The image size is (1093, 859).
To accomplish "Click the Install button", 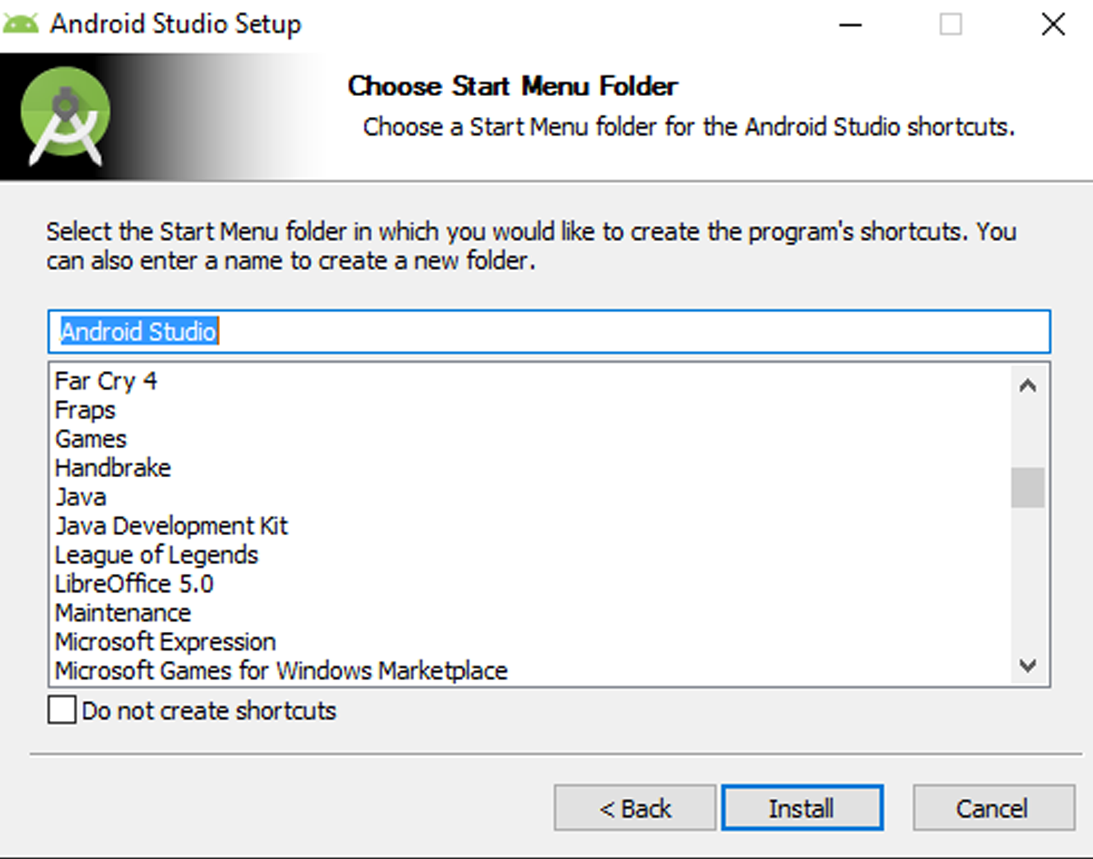I will point(802,808).
